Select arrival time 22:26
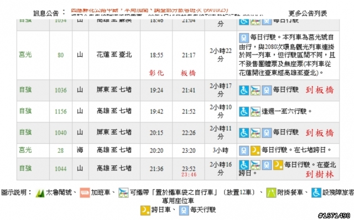Image resolution: width=354 pixels, height=220 pixels. pos(189,132)
